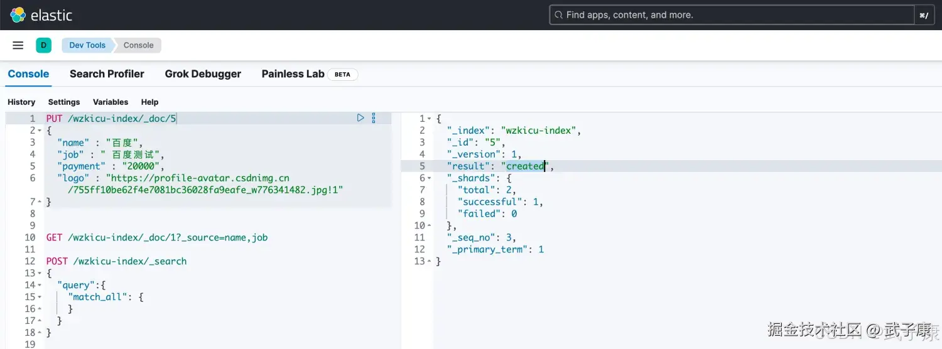
Task: Collapse the response root at line 1
Action: point(430,119)
